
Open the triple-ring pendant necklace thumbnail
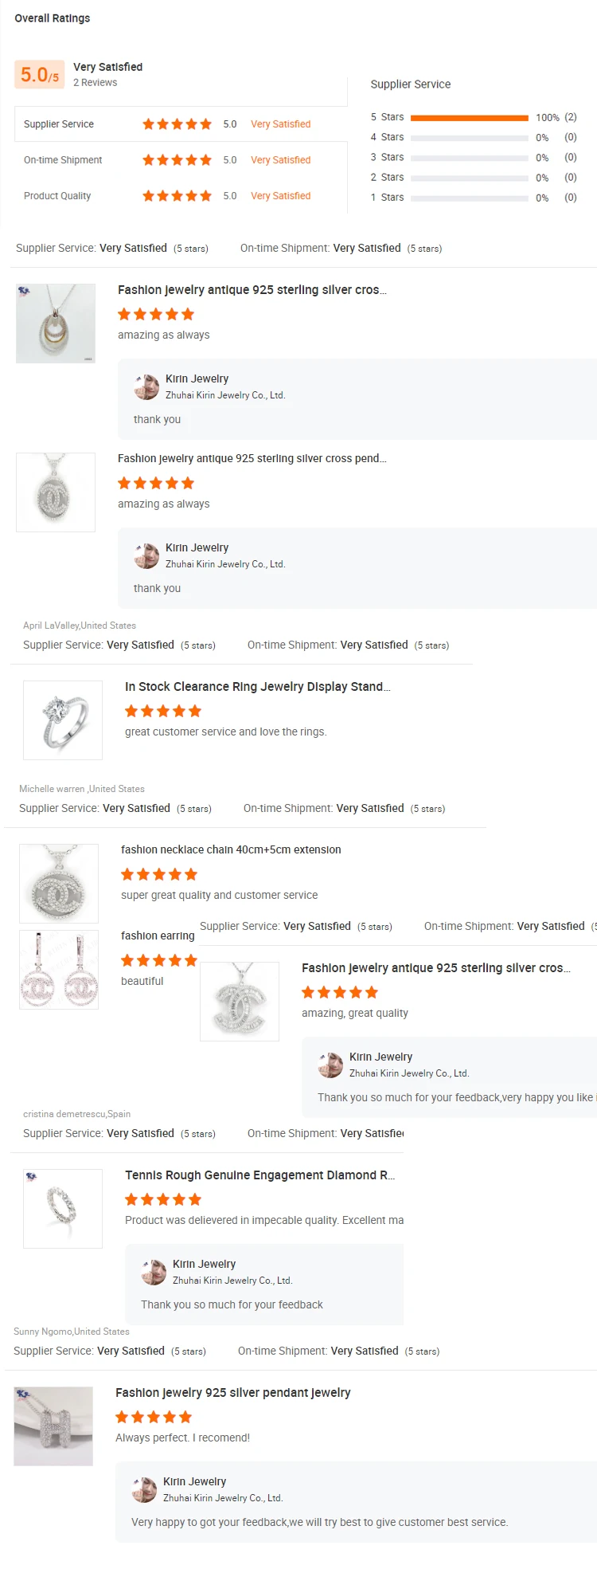click(56, 324)
